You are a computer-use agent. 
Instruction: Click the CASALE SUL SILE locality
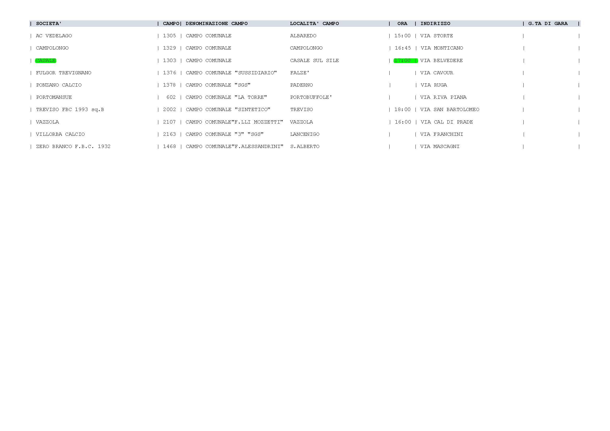[x=314, y=60]
